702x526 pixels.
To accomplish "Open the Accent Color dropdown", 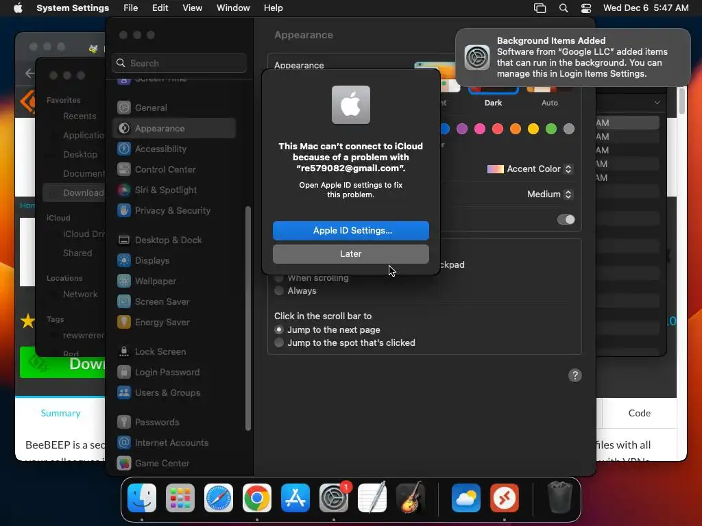I will tap(530, 169).
